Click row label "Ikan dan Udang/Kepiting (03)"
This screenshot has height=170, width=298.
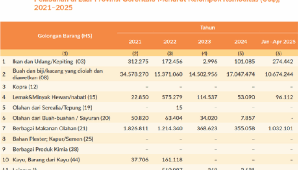[49, 62]
